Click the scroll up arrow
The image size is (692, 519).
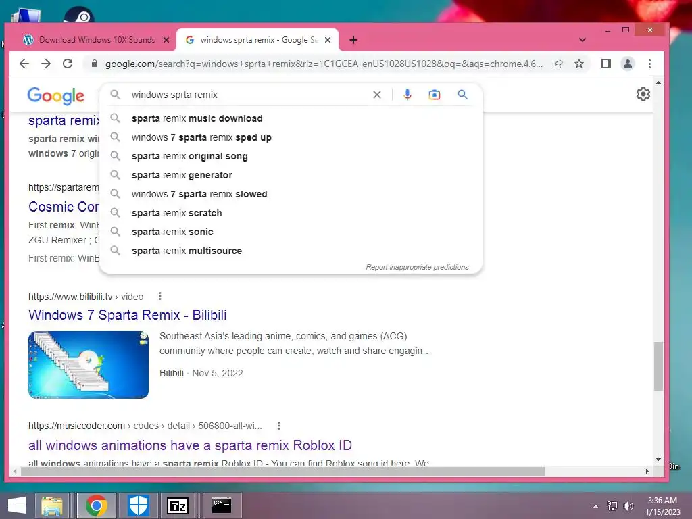pos(658,82)
